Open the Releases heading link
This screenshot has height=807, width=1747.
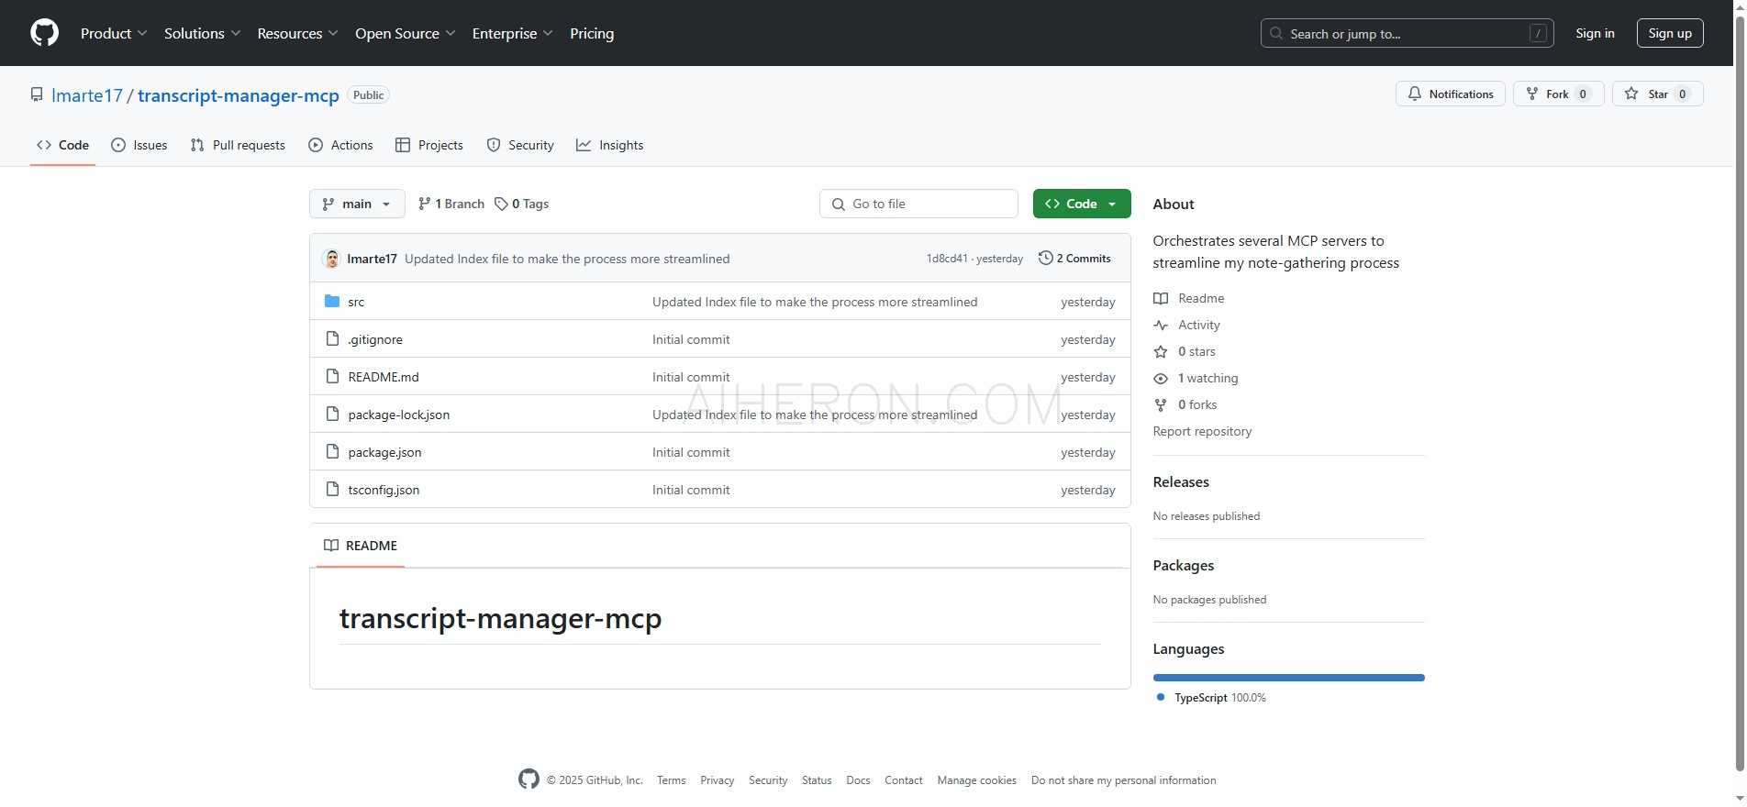point(1181,482)
